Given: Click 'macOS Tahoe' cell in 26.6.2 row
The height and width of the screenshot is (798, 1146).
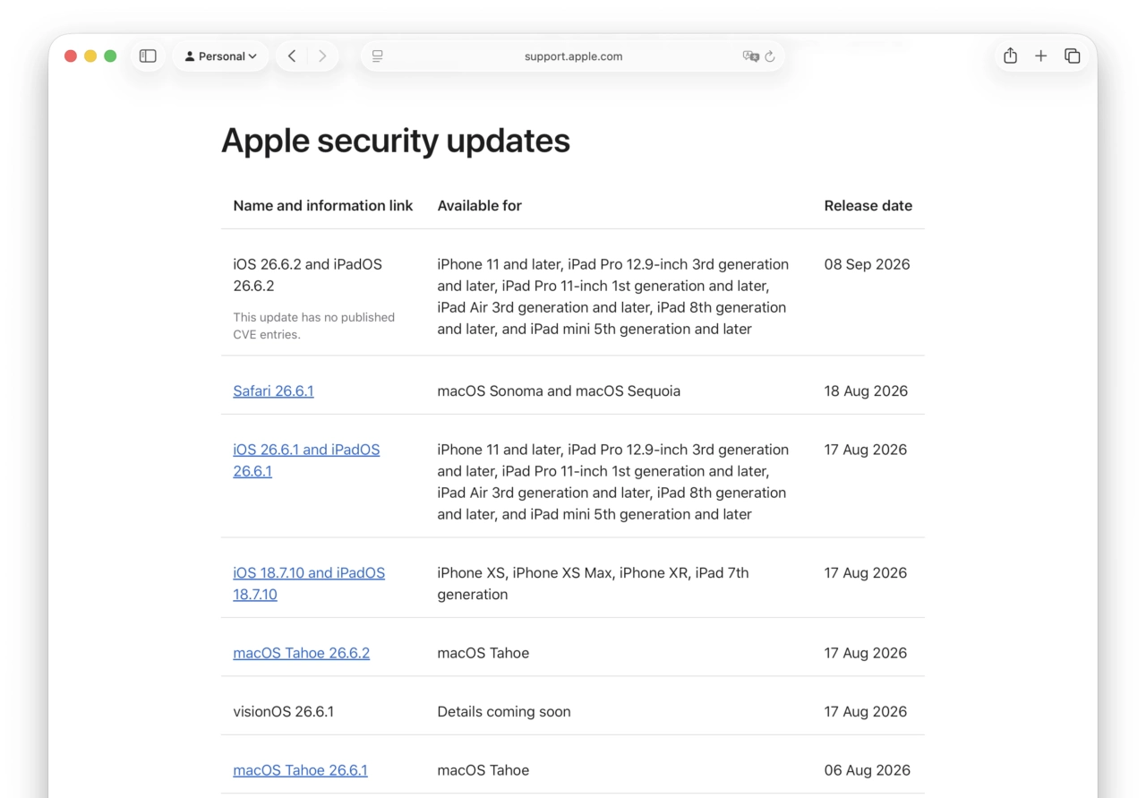Looking at the screenshot, I should (x=483, y=653).
